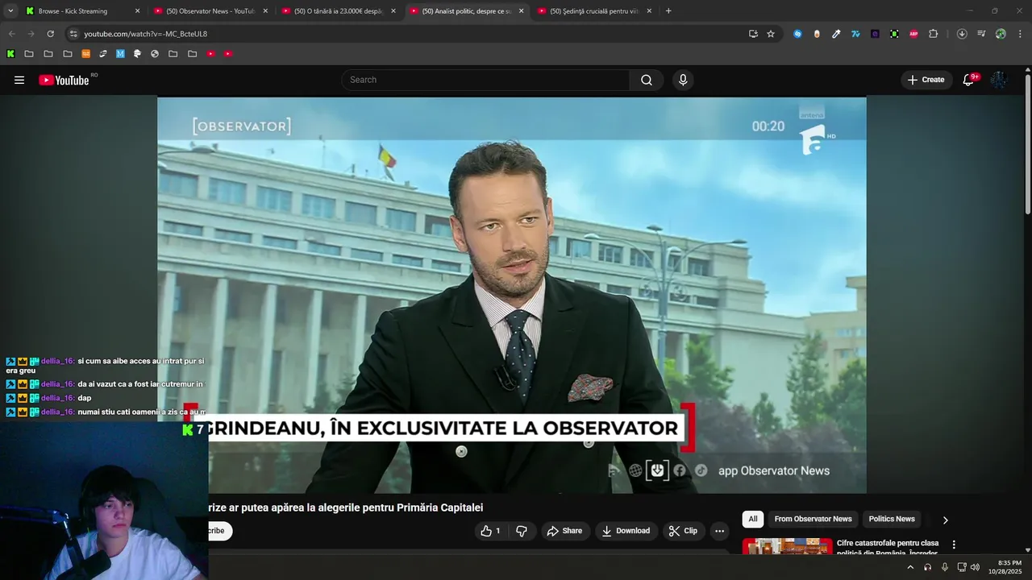Switch to Observator News - YouTube tab
The image size is (1032, 580).
click(x=210, y=11)
